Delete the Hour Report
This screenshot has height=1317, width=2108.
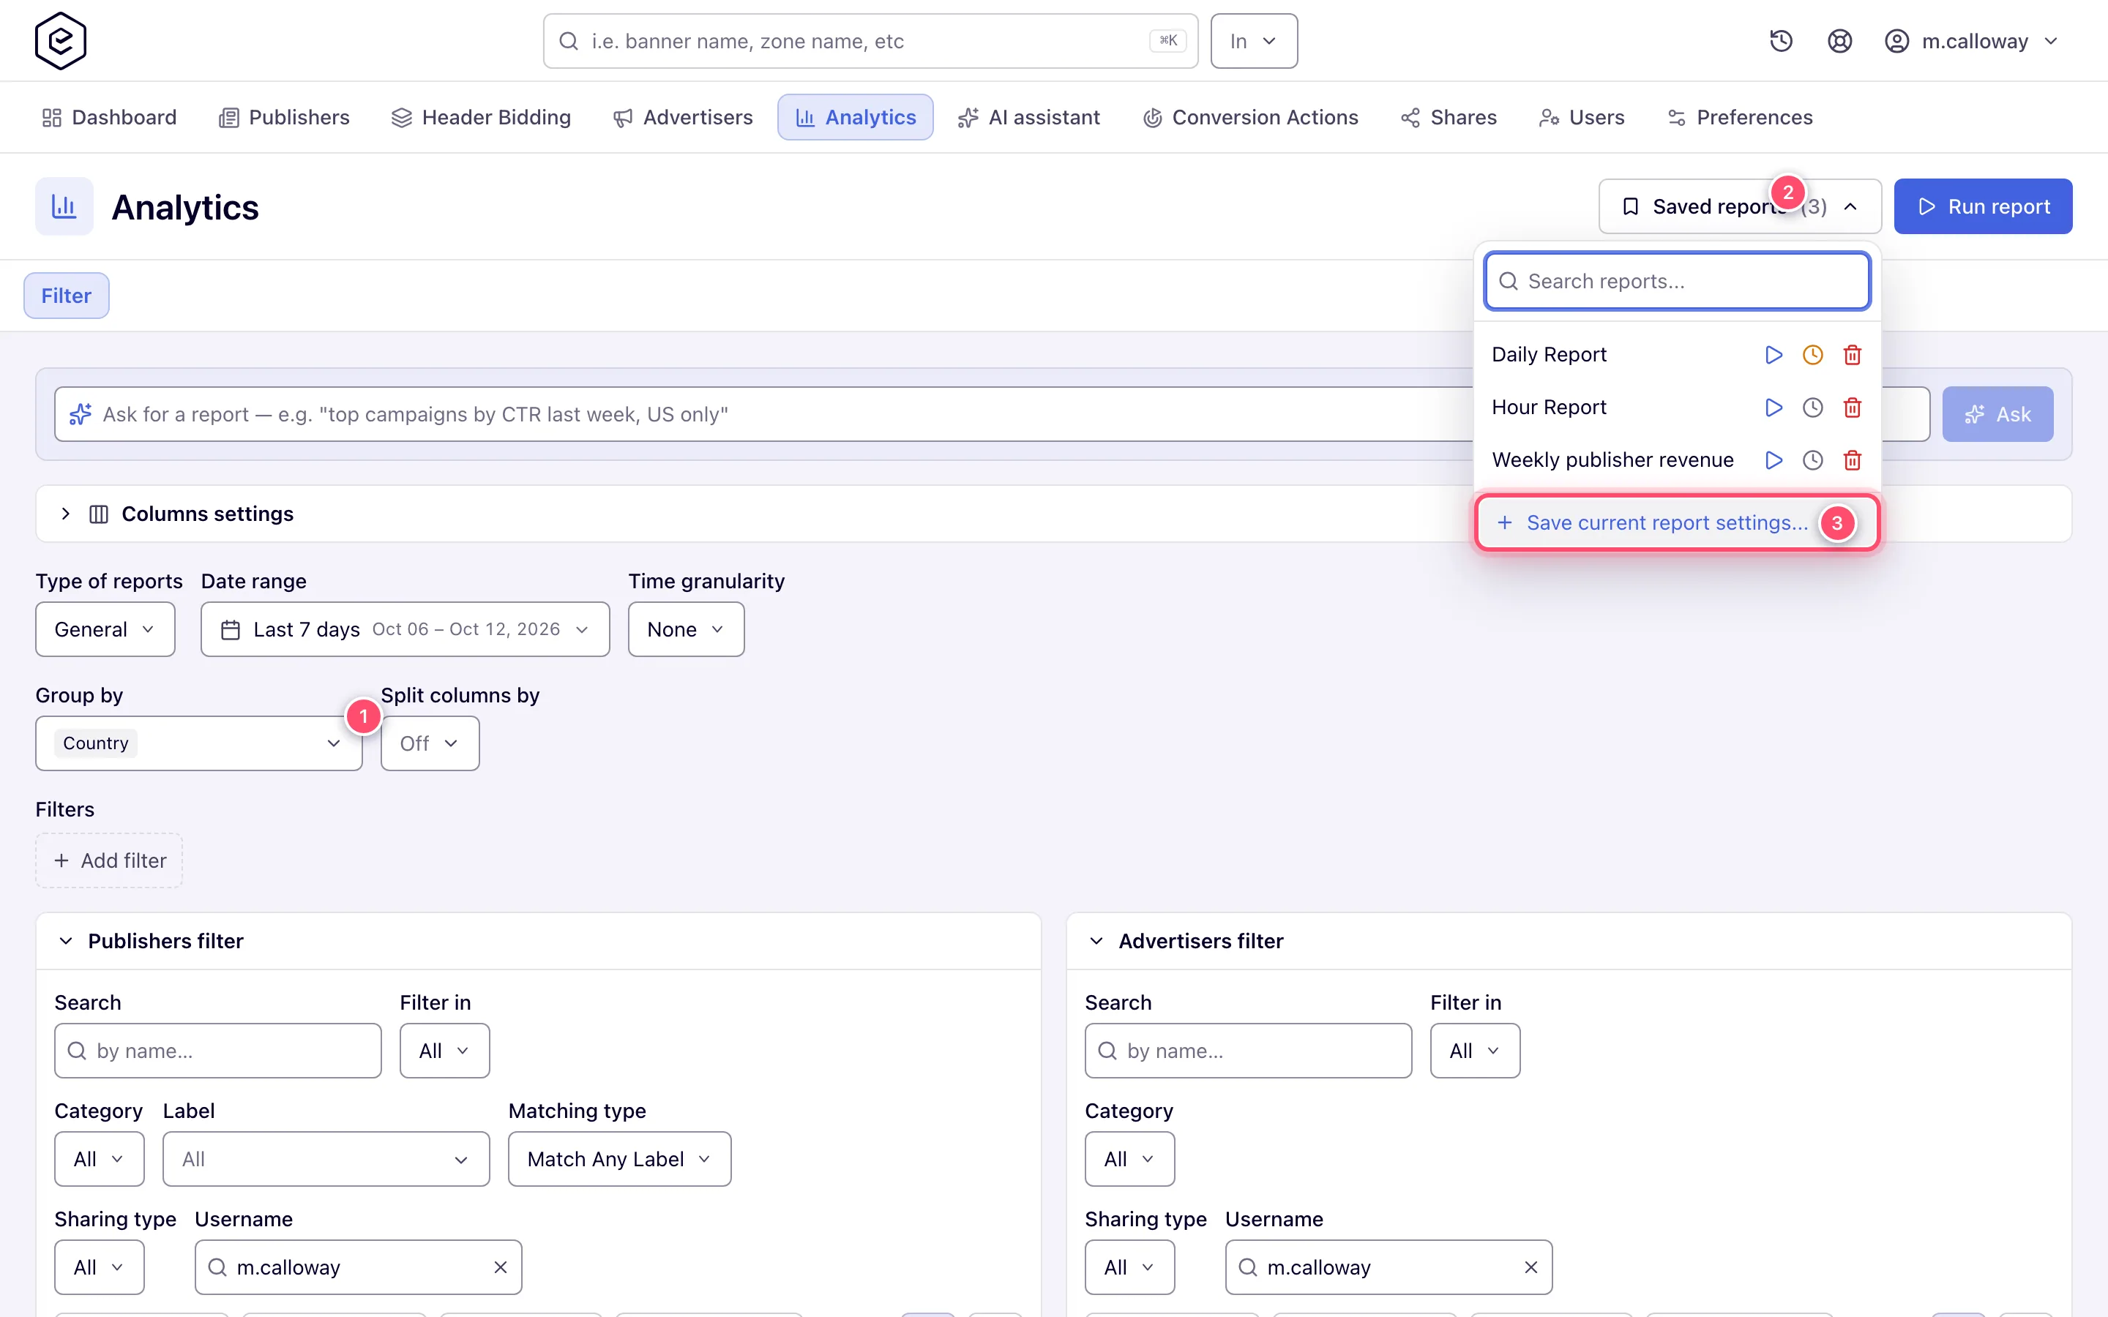(1852, 408)
